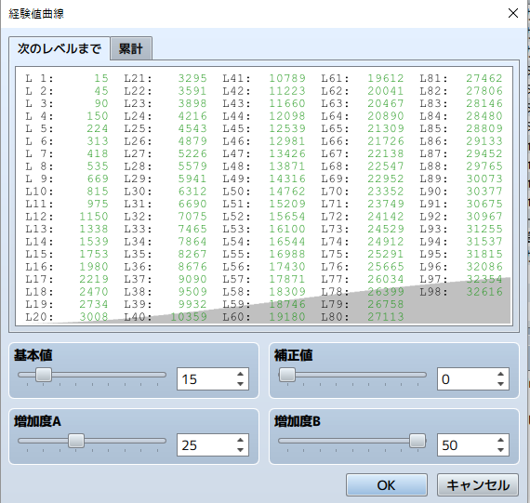The width and height of the screenshot is (530, 503).
Task: Click the キャンセル button
Action: coord(478,485)
